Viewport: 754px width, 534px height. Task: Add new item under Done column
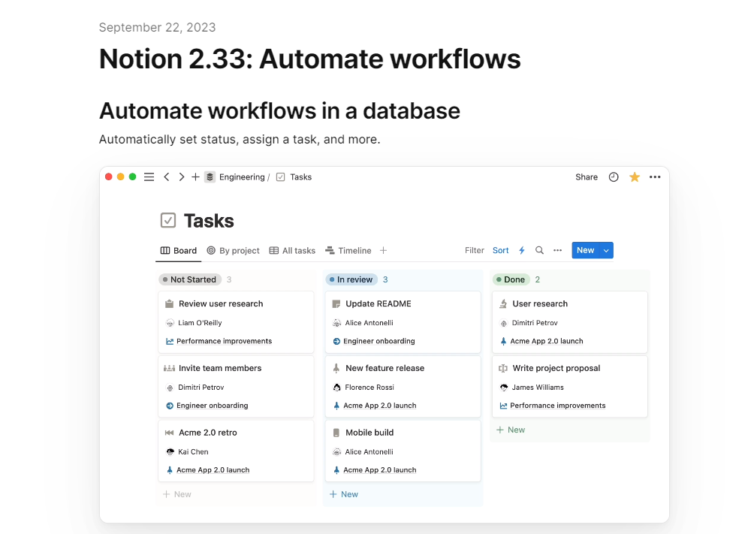point(511,430)
